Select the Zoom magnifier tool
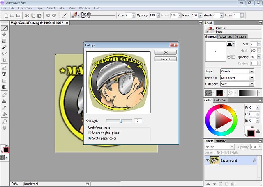 [4, 122]
